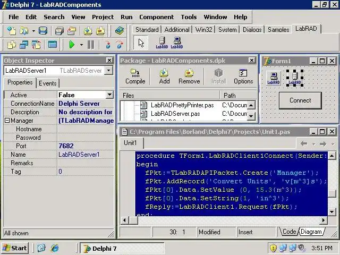This screenshot has height=255, width=340.
Task: Click the Compile package button
Action: click(135, 76)
